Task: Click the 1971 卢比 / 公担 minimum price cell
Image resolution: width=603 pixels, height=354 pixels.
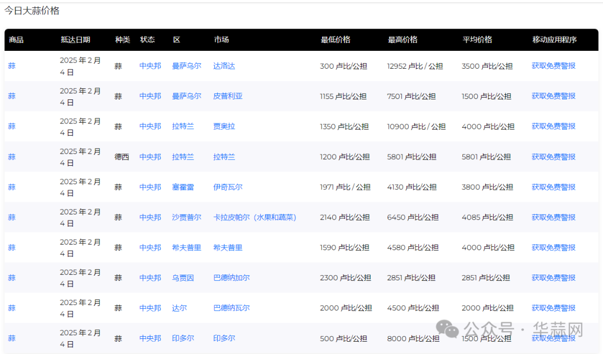Action: coord(345,187)
